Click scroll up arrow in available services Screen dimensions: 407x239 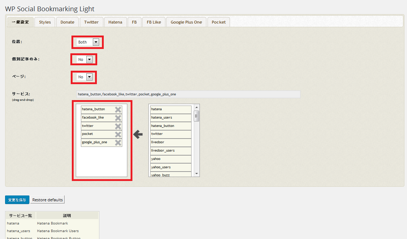pyautogui.click(x=197, y=107)
